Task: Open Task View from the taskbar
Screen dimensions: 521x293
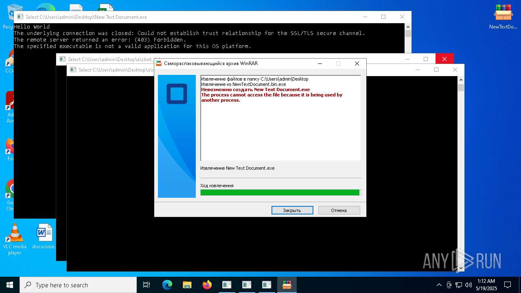Action: tap(147, 285)
